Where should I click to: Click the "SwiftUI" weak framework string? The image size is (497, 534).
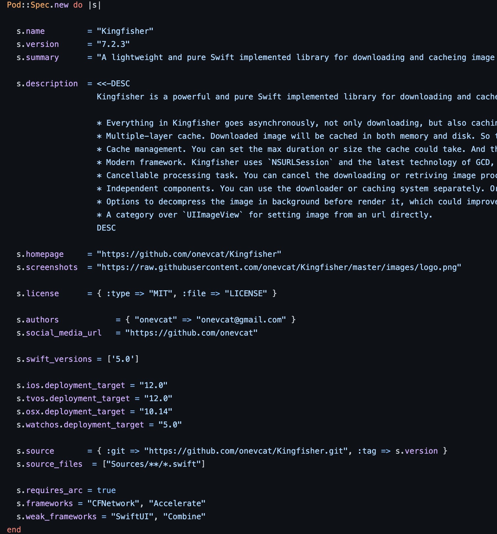(x=132, y=517)
